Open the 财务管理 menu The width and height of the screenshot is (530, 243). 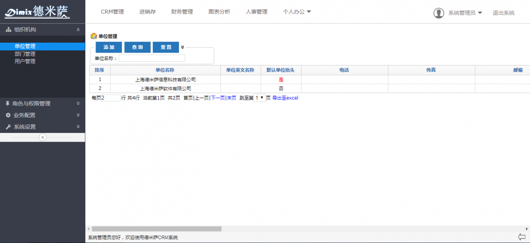point(182,12)
